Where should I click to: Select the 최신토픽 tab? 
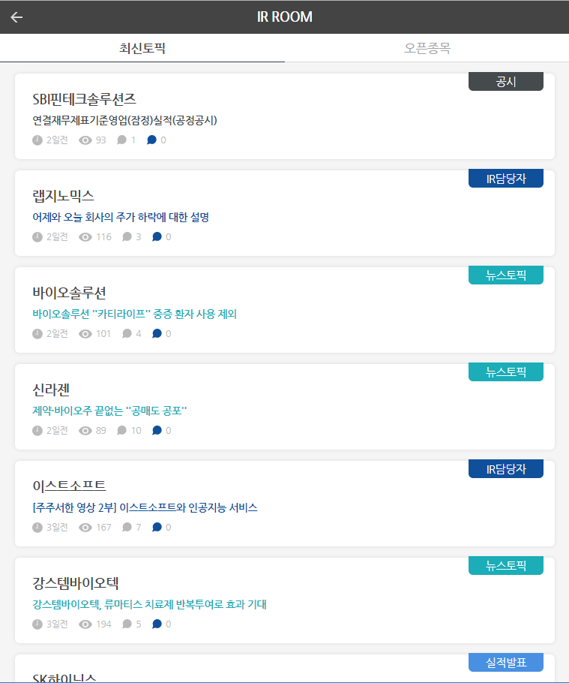tap(142, 49)
